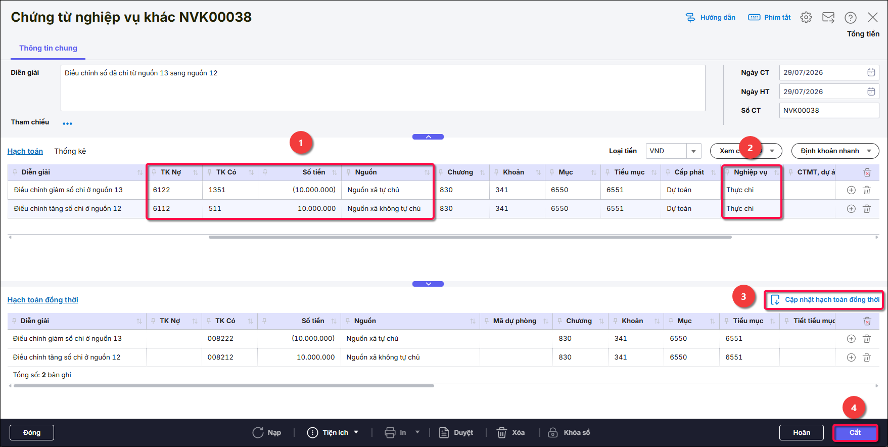This screenshot has height=447, width=888.
Task: Click the Cấp phát column header
Action: (x=689, y=172)
